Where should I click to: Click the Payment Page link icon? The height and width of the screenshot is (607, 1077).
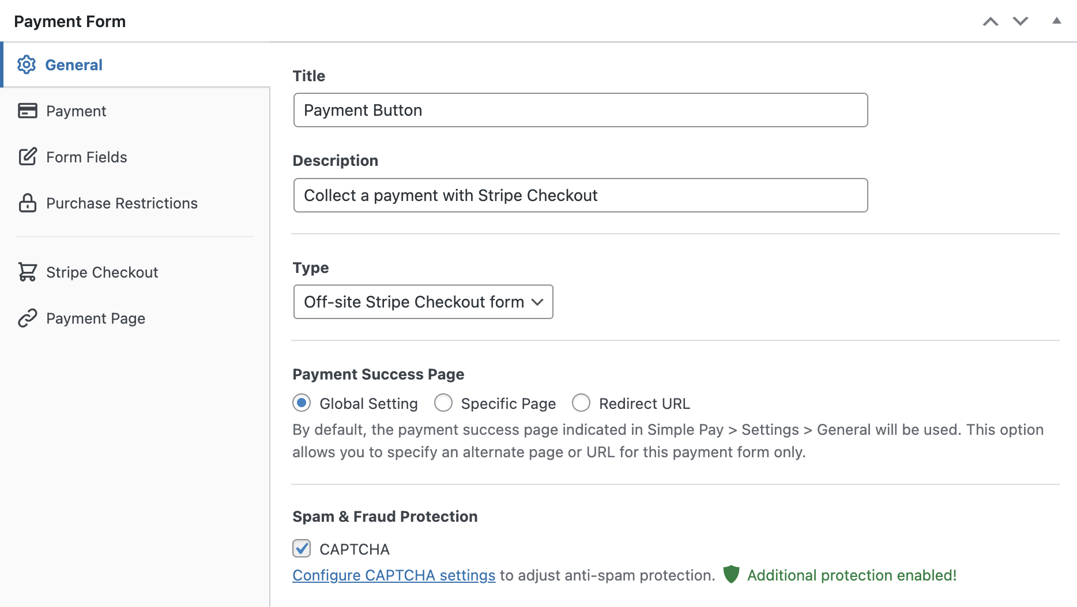(x=28, y=318)
